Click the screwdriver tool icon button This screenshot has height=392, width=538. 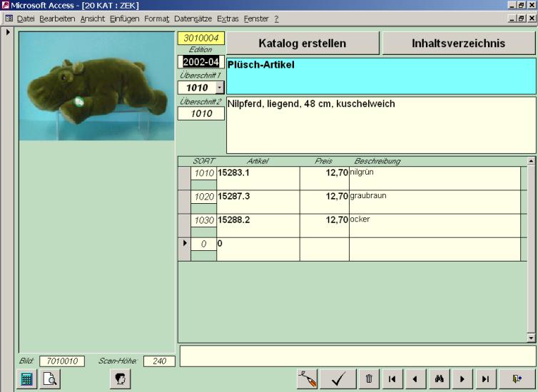(x=308, y=379)
